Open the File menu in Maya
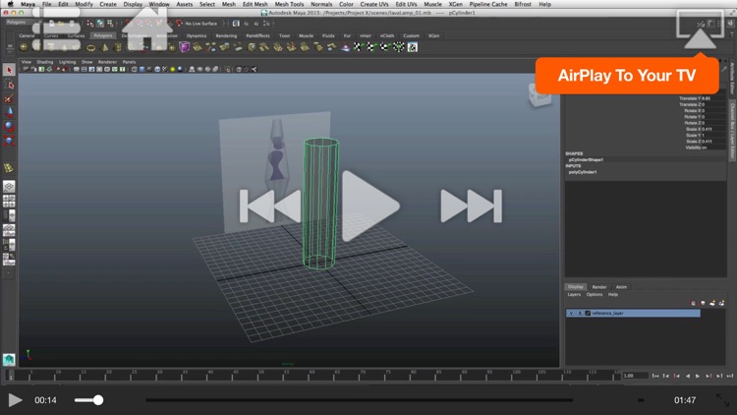This screenshot has height=415, width=737. [x=46, y=4]
